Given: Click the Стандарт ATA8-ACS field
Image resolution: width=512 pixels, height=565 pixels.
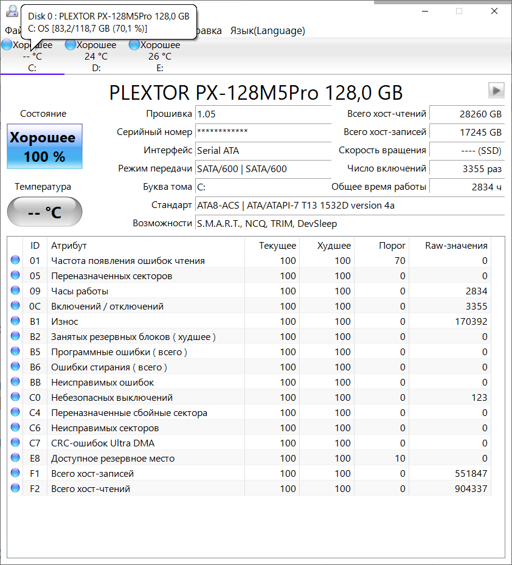Looking at the screenshot, I should (x=350, y=206).
